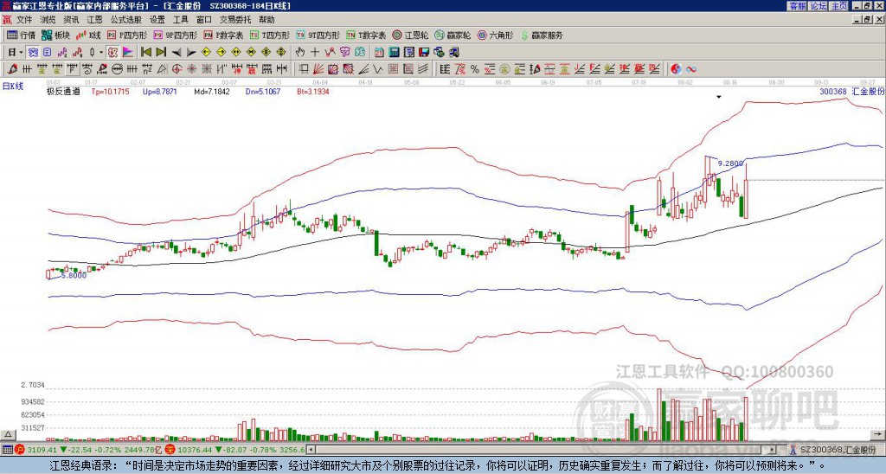Open the 文件 menu

click(x=24, y=20)
